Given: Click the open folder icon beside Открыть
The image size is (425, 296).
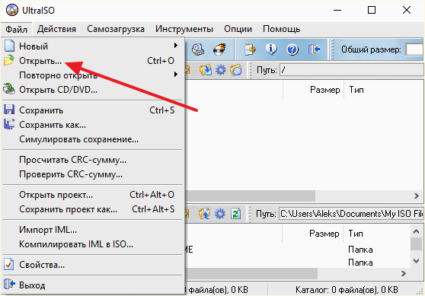Looking at the screenshot, I should [8, 60].
